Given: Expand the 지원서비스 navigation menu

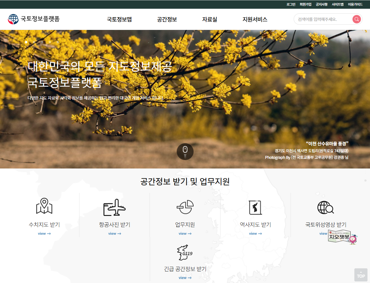Looking at the screenshot, I should point(255,19).
